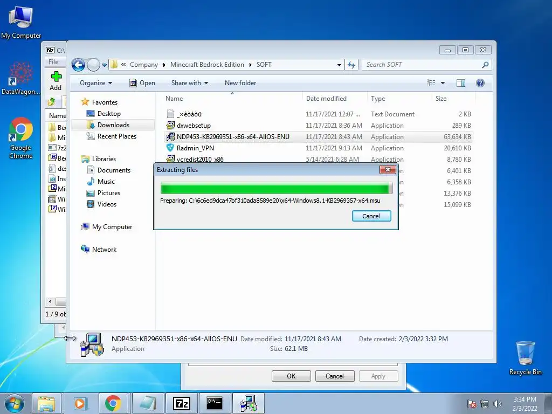Click the Windows Start orb

(x=14, y=403)
